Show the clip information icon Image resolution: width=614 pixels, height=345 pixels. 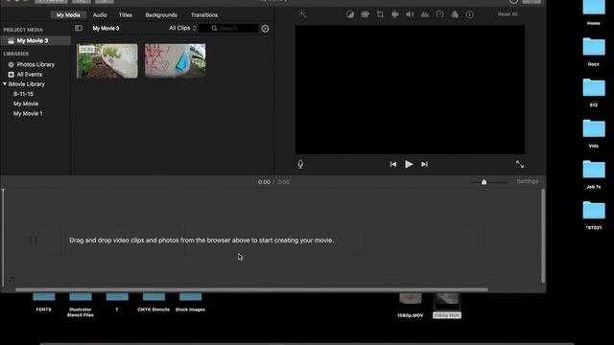[x=469, y=14]
